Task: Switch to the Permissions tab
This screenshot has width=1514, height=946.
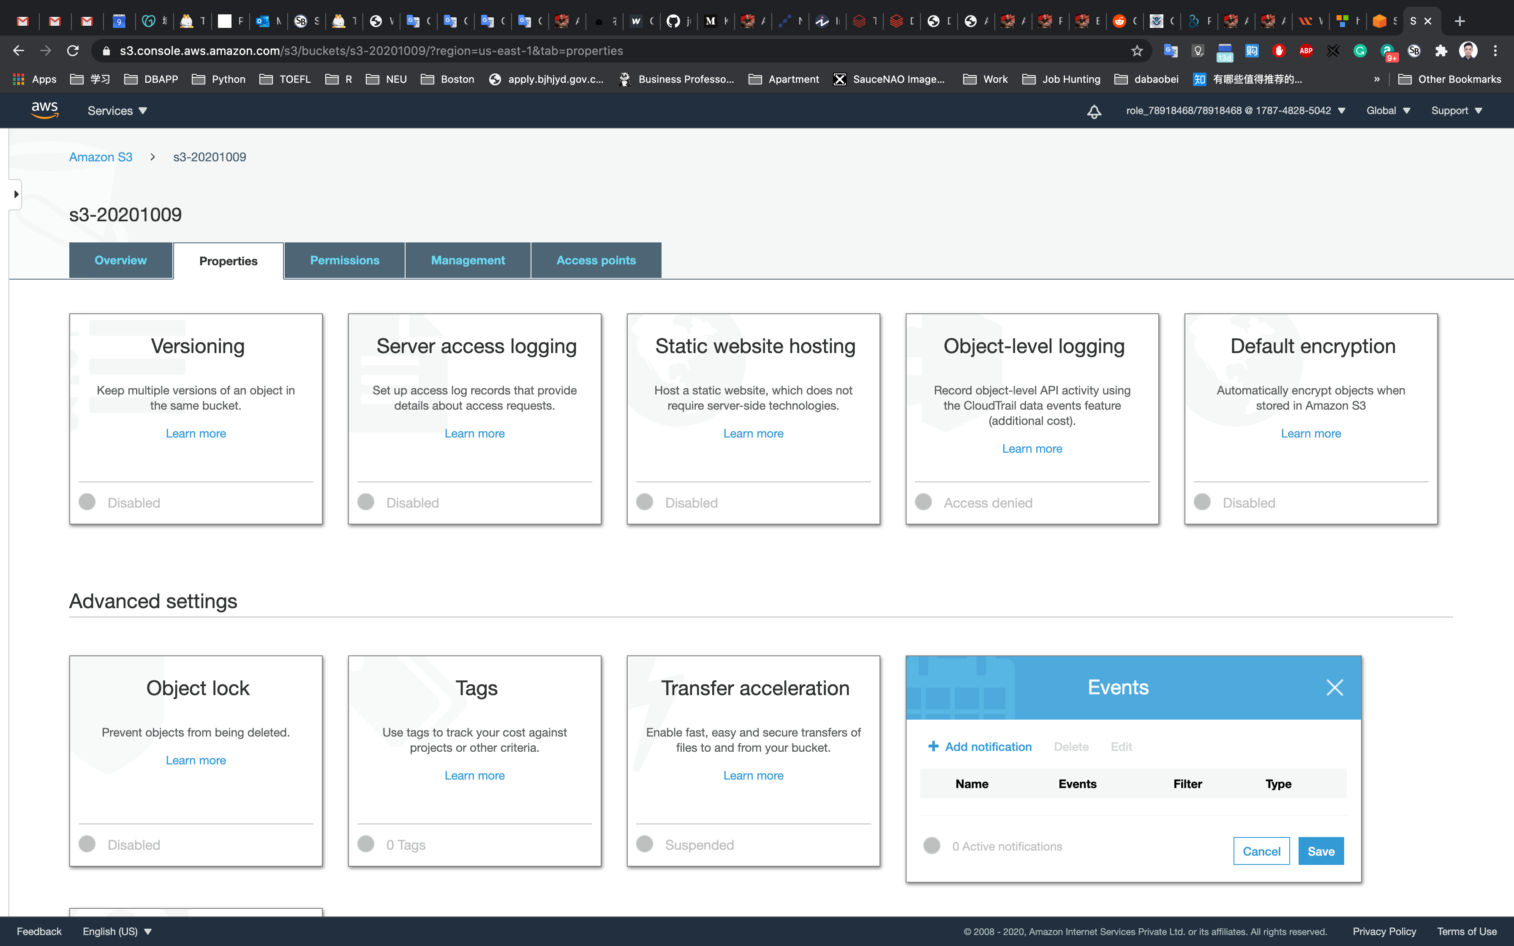Action: 345,260
